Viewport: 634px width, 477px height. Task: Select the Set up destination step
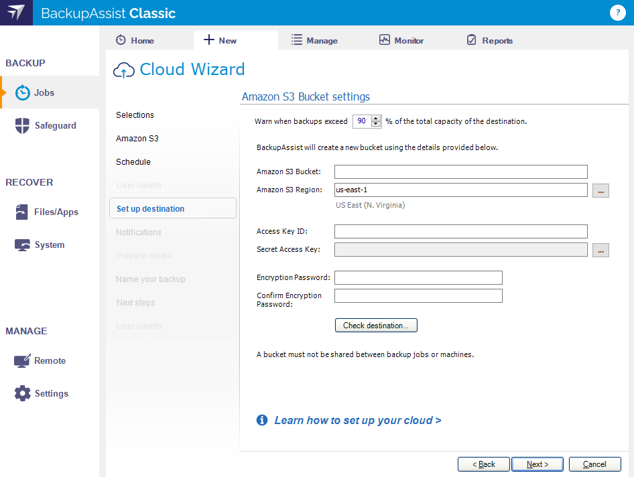[173, 208]
